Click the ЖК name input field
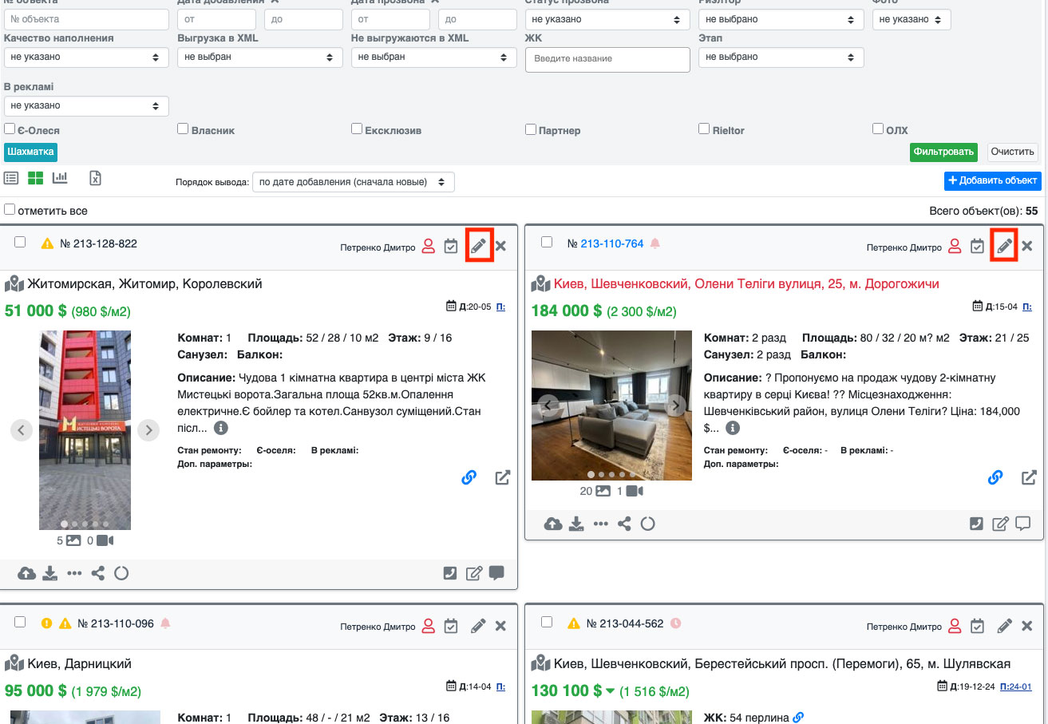The width and height of the screenshot is (1048, 724). (x=607, y=59)
